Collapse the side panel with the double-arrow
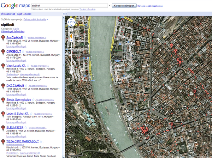 tap(64, 14)
